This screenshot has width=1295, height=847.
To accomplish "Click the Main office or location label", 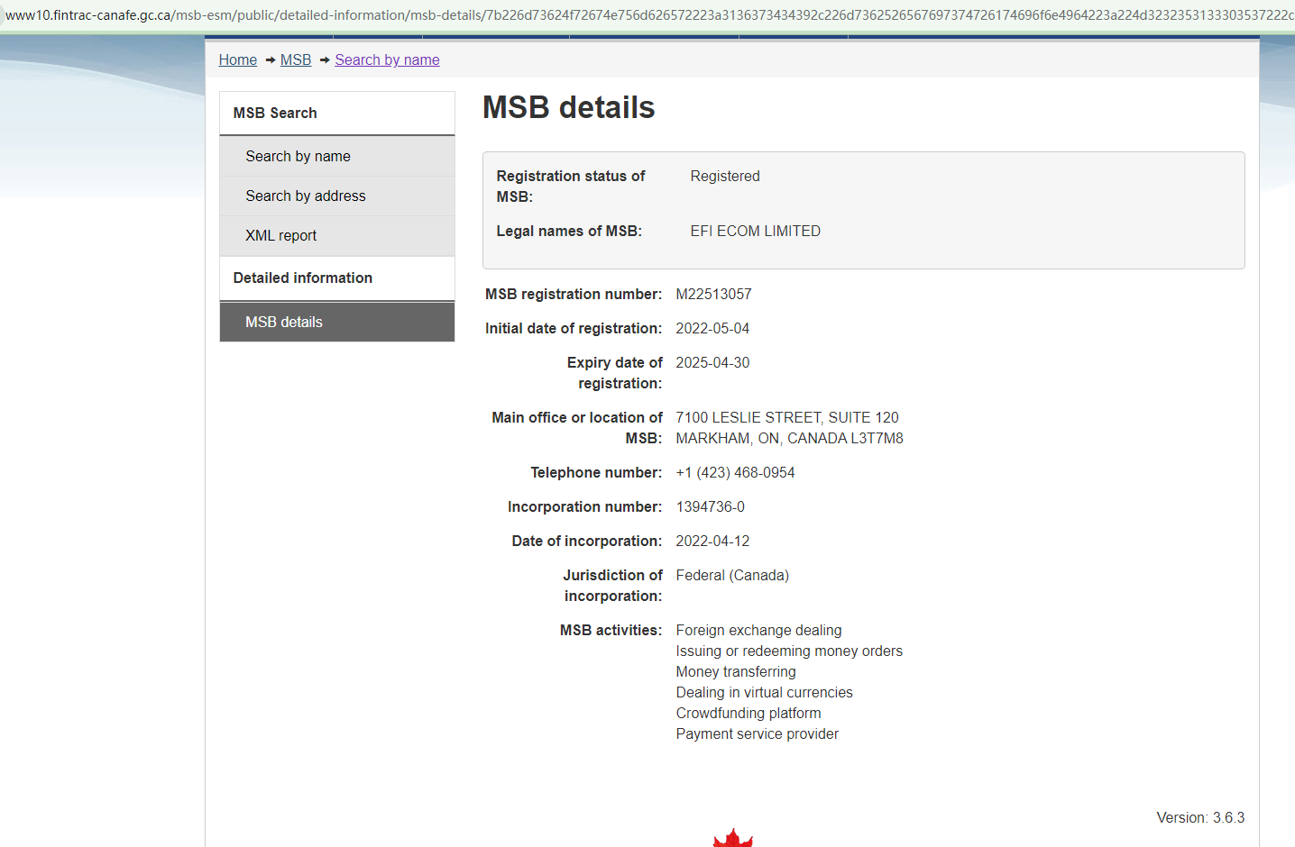I will coord(577,428).
